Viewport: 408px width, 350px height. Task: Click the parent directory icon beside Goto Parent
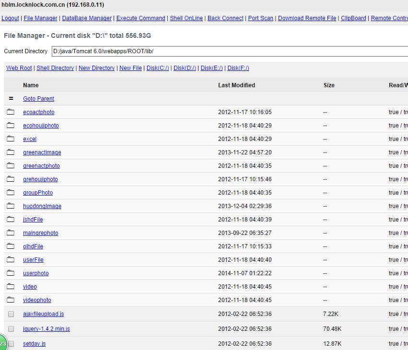(11, 98)
